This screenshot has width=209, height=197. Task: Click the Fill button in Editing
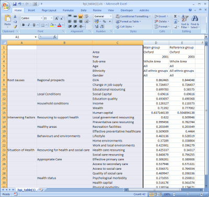176,21
